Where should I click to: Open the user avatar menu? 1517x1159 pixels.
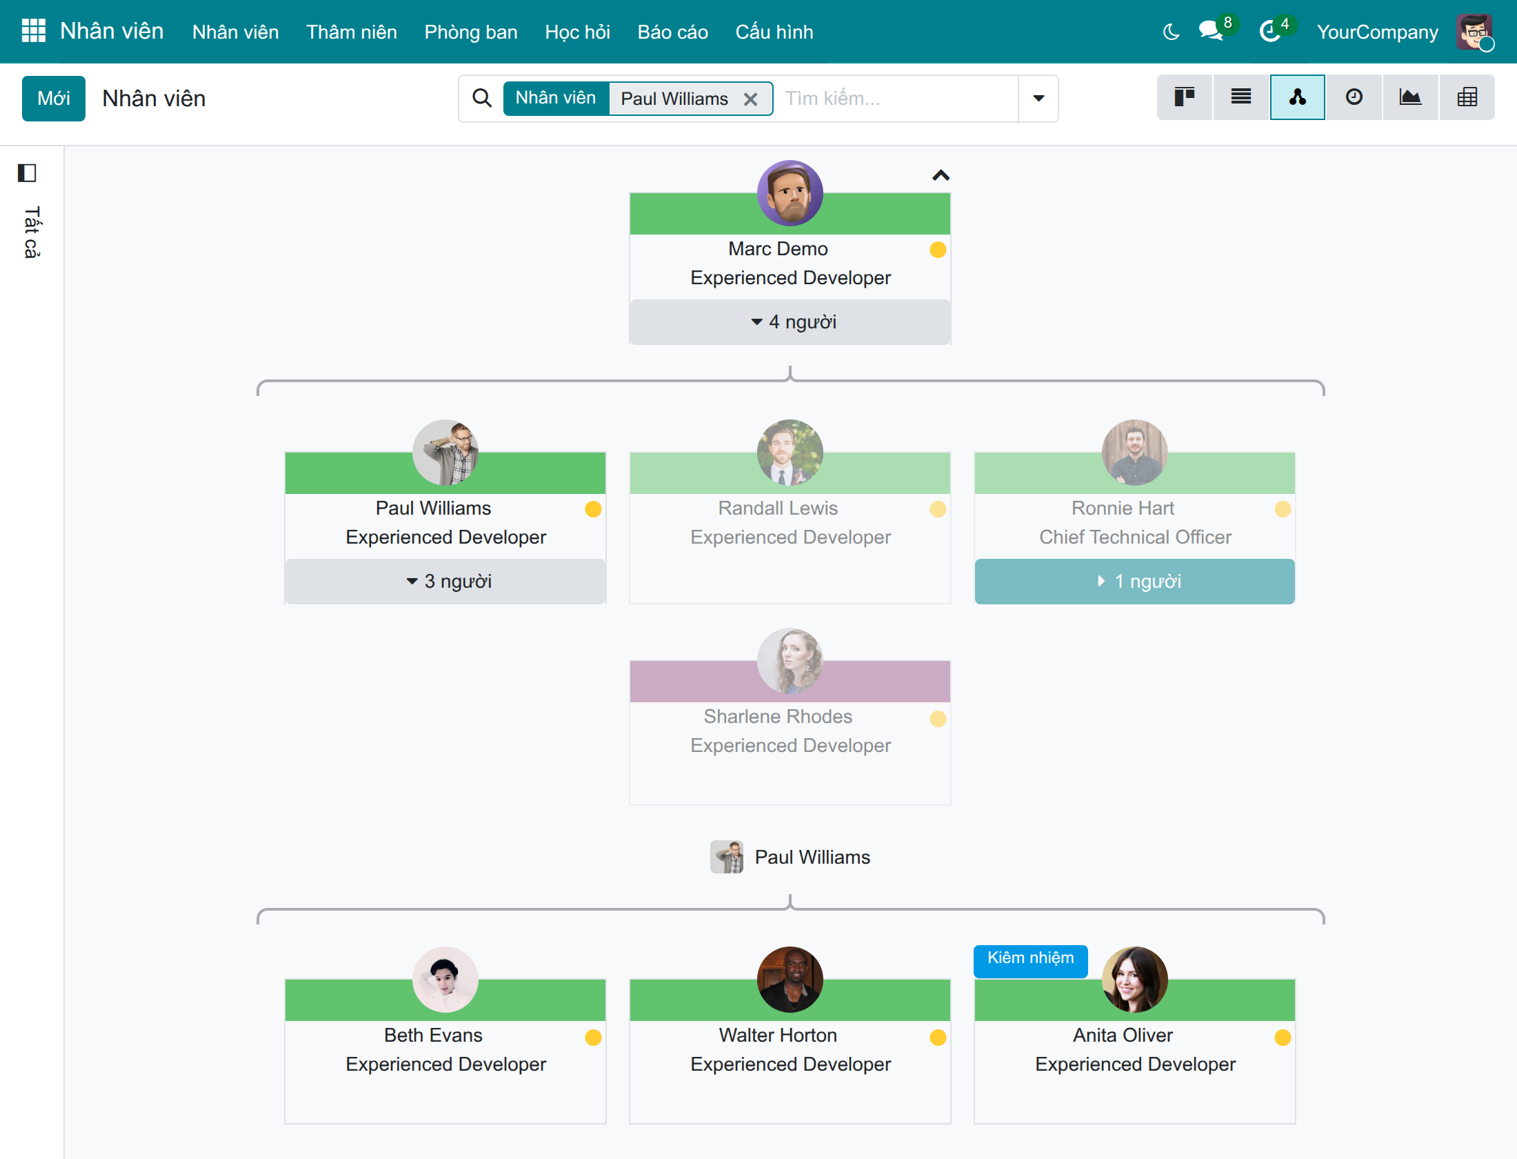click(x=1474, y=32)
